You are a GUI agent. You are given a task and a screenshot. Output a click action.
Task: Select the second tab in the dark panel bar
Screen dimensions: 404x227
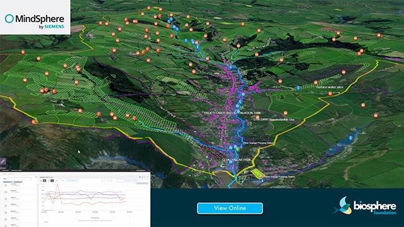16,170
